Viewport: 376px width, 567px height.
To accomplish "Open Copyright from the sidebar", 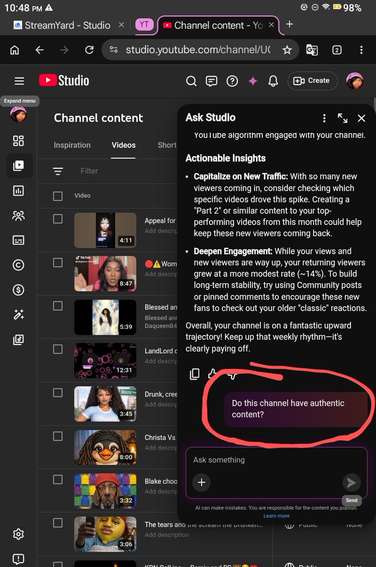I will (18, 266).
